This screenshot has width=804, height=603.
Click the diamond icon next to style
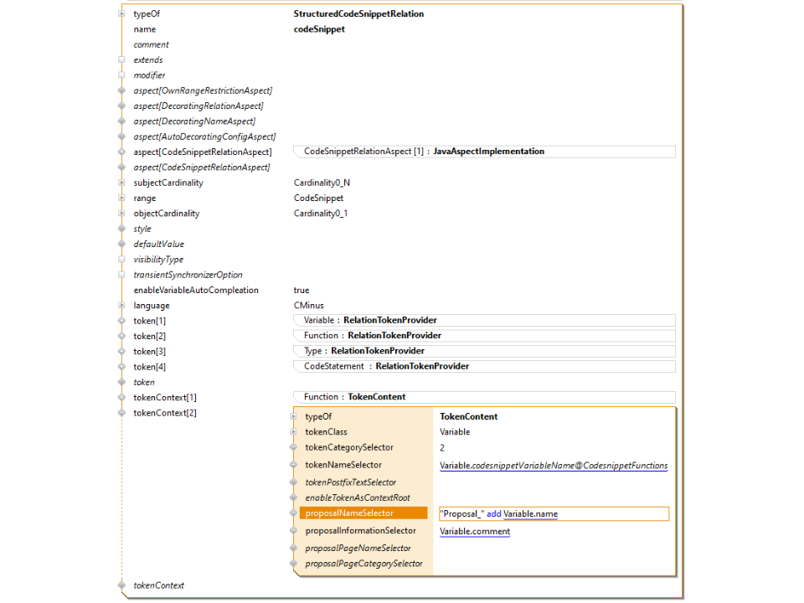click(x=121, y=229)
